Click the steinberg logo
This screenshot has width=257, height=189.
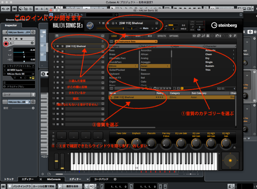click(224, 25)
